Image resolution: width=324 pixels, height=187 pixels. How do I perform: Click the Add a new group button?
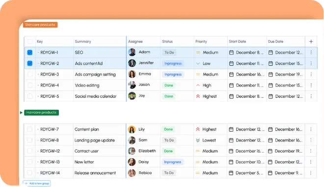pyautogui.click(x=37, y=183)
